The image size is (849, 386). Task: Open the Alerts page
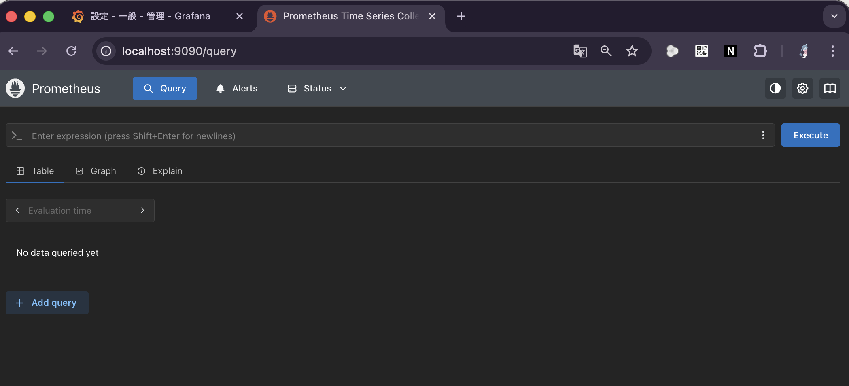tap(237, 88)
